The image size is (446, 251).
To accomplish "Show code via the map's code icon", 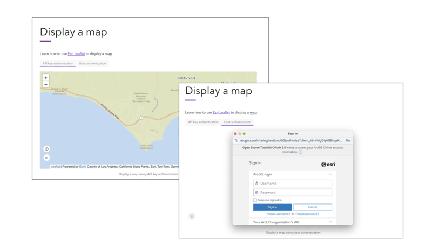I will (46, 158).
